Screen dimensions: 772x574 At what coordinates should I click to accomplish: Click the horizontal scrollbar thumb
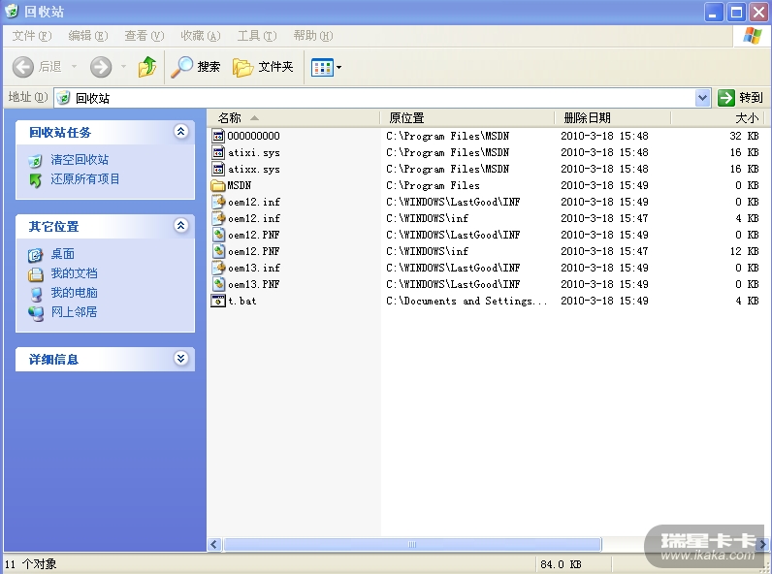(412, 545)
